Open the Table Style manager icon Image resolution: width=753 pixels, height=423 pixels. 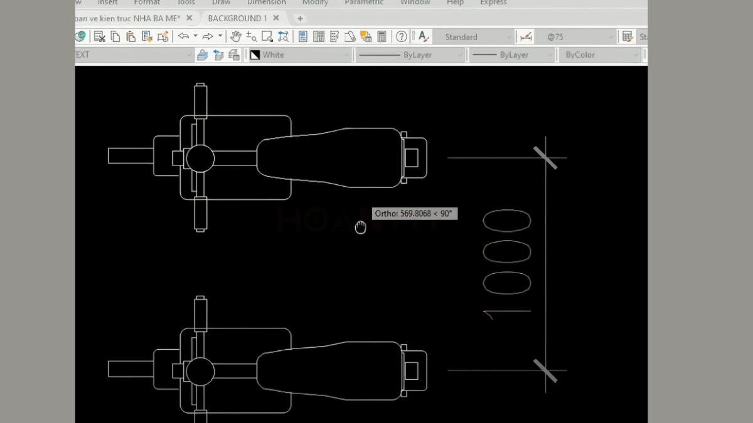(x=627, y=36)
